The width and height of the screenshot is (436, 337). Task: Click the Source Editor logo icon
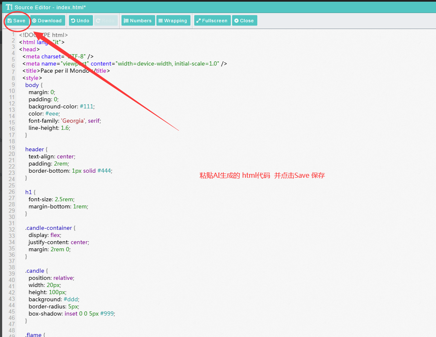pyautogui.click(x=9, y=8)
